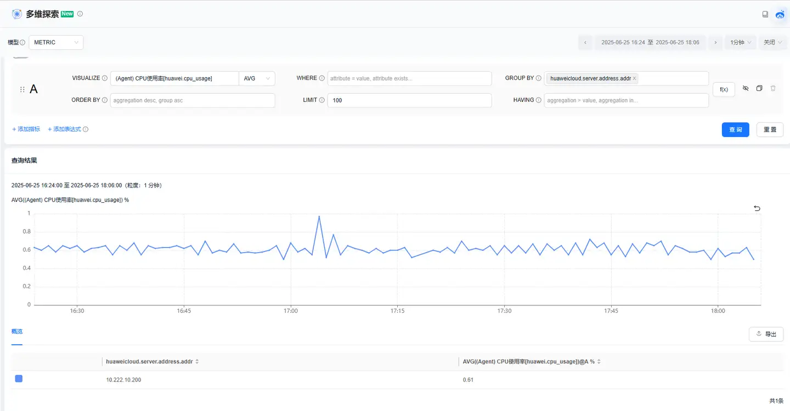The height and width of the screenshot is (411, 790).
Task: Click the drag handle beside query A
Action: [x=22, y=89]
